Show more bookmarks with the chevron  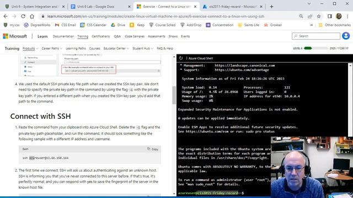[312, 25]
